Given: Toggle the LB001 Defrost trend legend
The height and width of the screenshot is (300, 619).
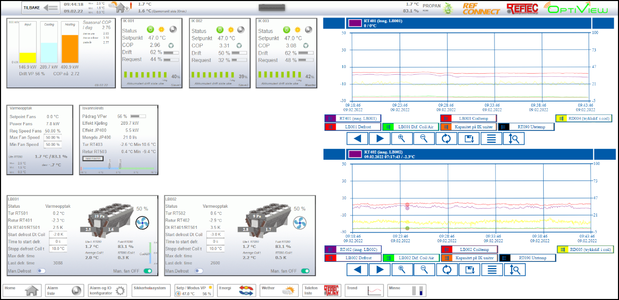Looking at the screenshot, I should 352,127.
